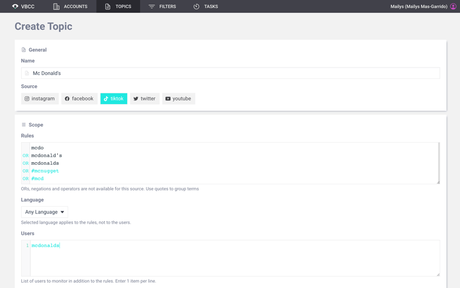Select youtube as the source
The image size is (460, 288).
[179, 99]
